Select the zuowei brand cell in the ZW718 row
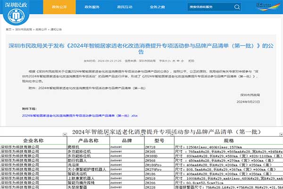This screenshot has width=283, height=189. pos(127,147)
